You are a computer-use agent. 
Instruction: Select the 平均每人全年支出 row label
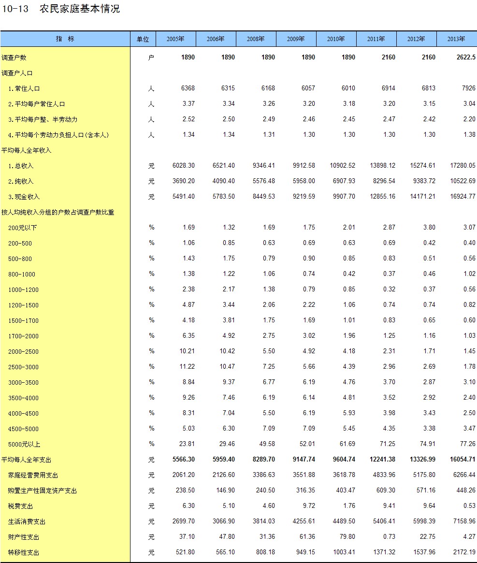point(27,460)
